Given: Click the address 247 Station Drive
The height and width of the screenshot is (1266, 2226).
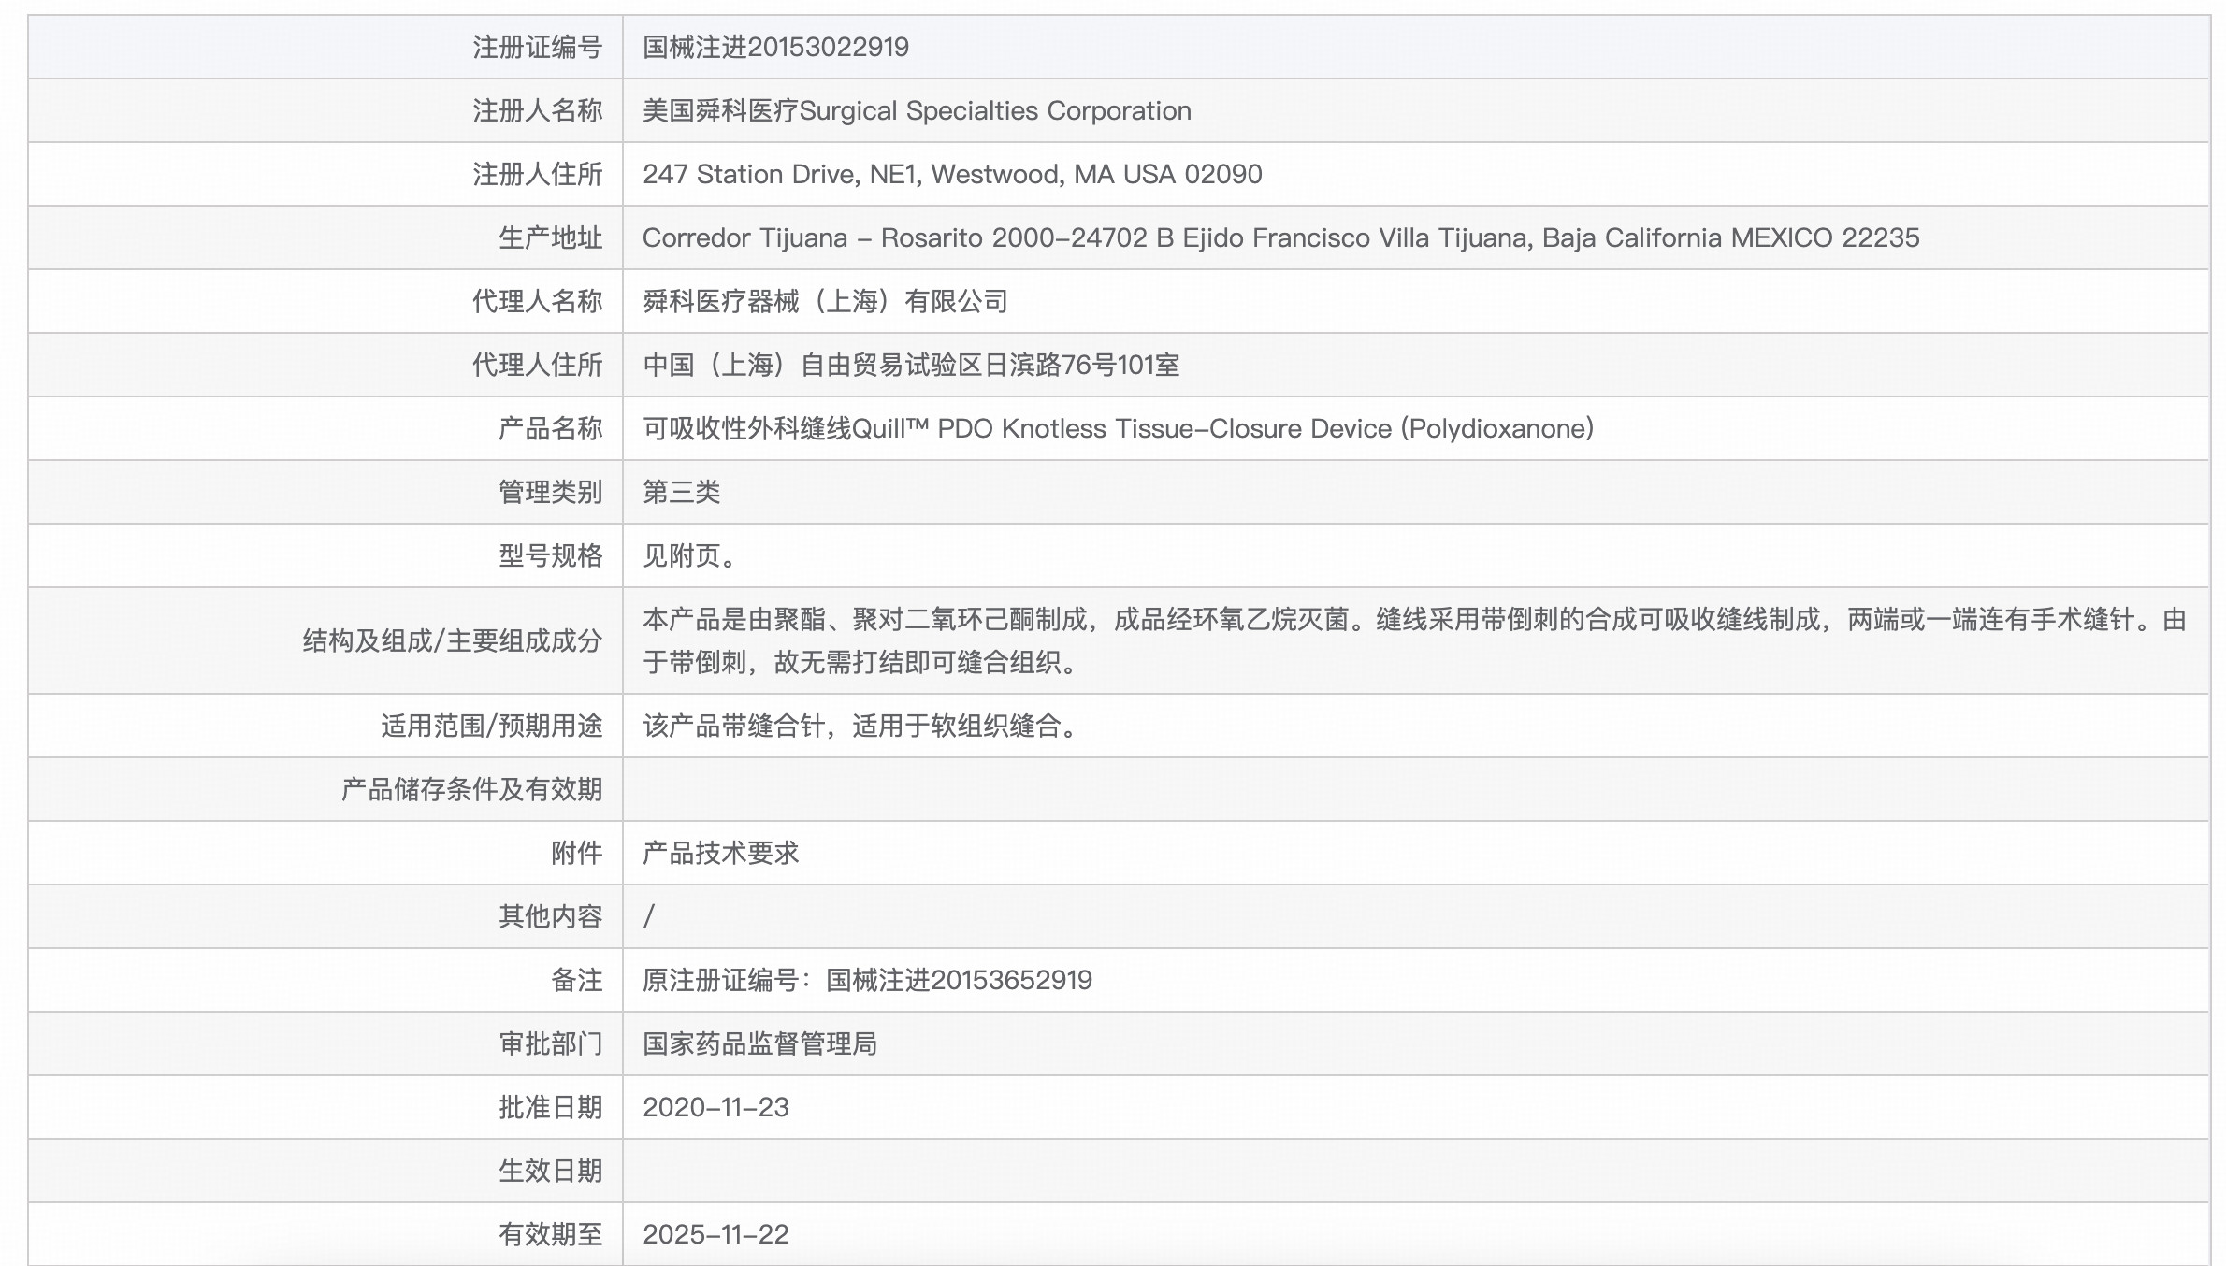Looking at the screenshot, I should coord(951,174).
